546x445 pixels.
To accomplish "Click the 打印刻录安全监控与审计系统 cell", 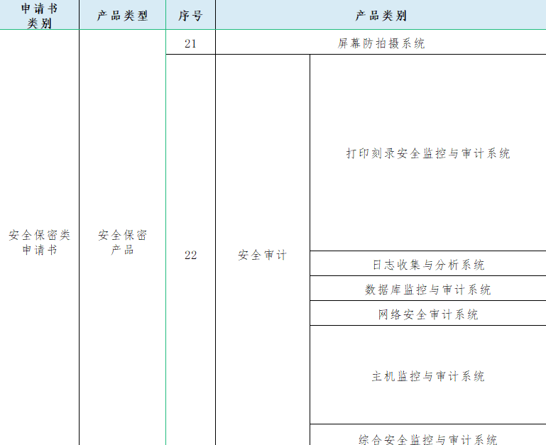I will coord(428,153).
